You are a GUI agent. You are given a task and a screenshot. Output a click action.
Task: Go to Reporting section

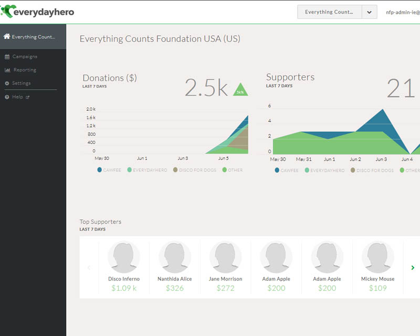pos(25,70)
